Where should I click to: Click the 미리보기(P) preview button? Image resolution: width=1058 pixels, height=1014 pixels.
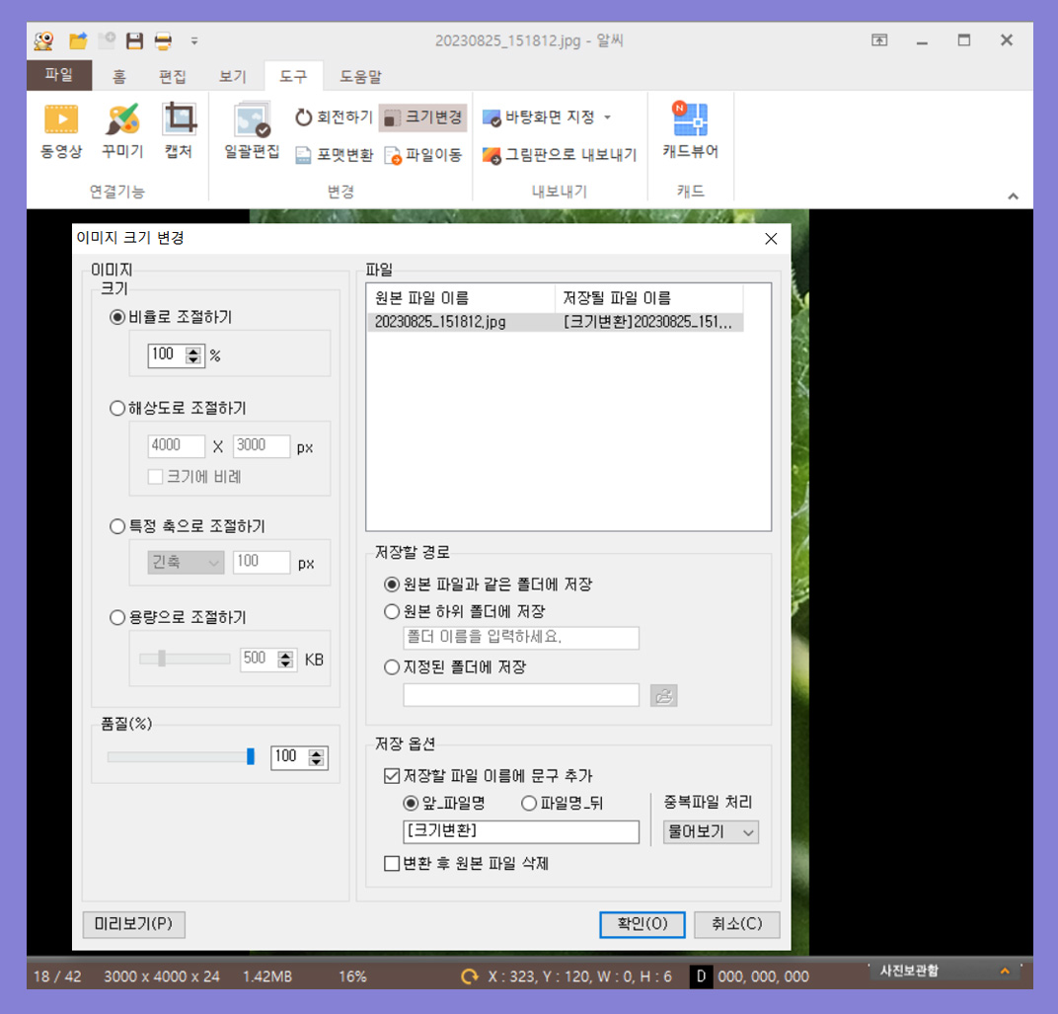click(133, 924)
